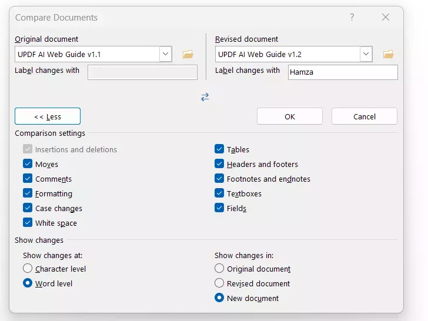Uncheck Headers and footers

pyautogui.click(x=219, y=165)
